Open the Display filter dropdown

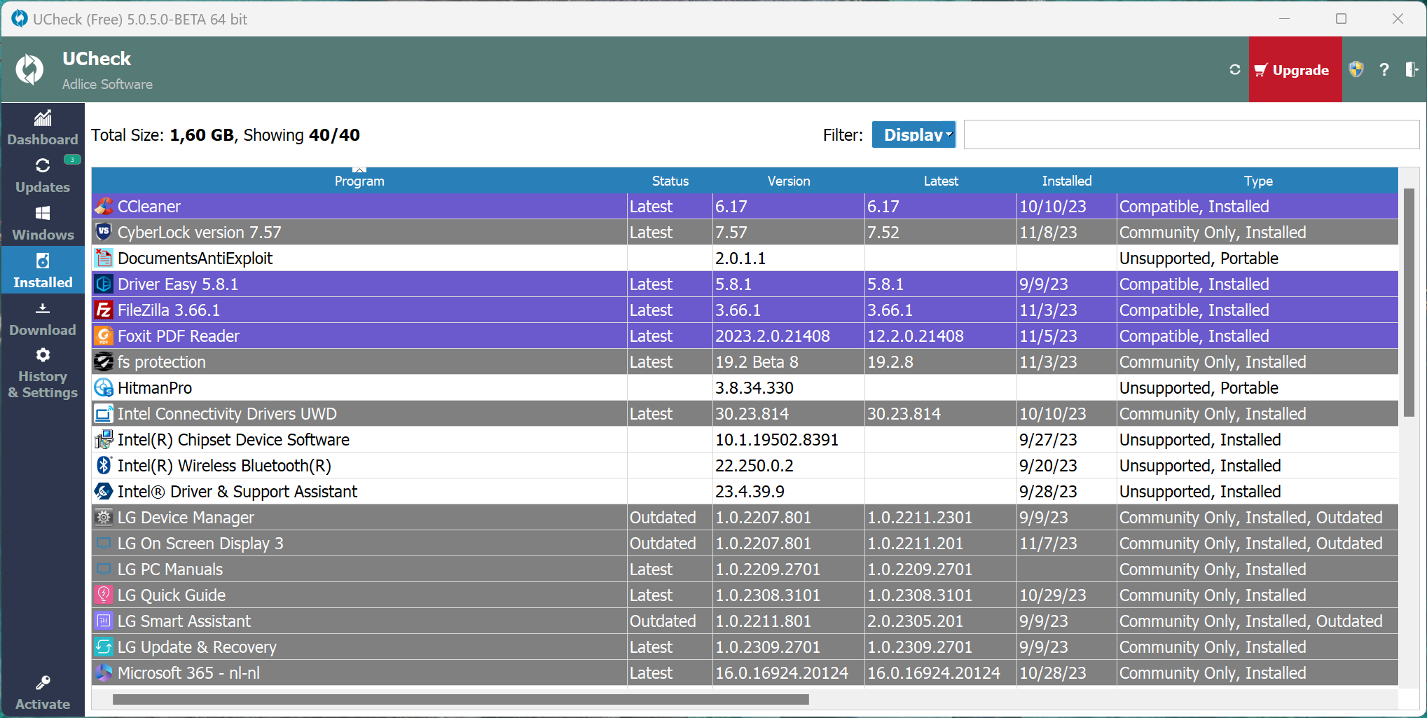click(x=914, y=134)
